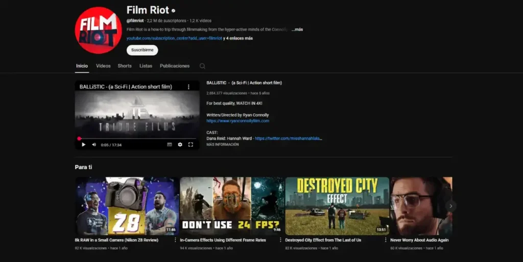
Task: Toggle subtitles on the featured video
Action: coord(170,144)
